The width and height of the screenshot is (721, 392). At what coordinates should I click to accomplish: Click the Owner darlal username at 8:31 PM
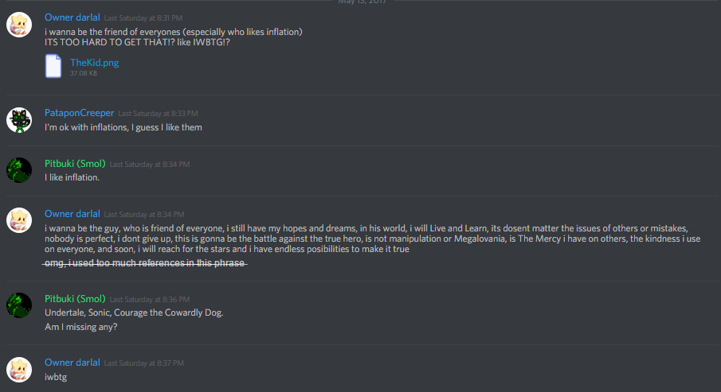click(x=72, y=17)
